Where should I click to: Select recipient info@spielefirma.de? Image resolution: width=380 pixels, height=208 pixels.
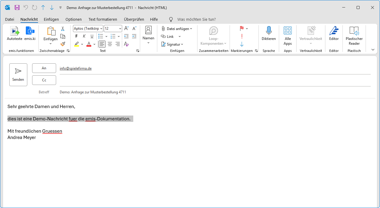point(76,68)
